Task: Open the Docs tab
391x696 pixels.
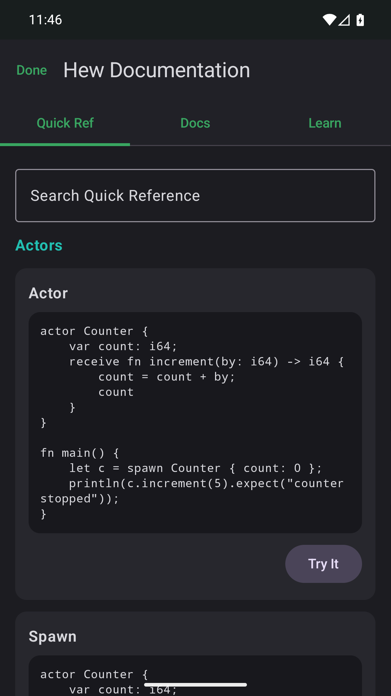Action: tap(195, 123)
